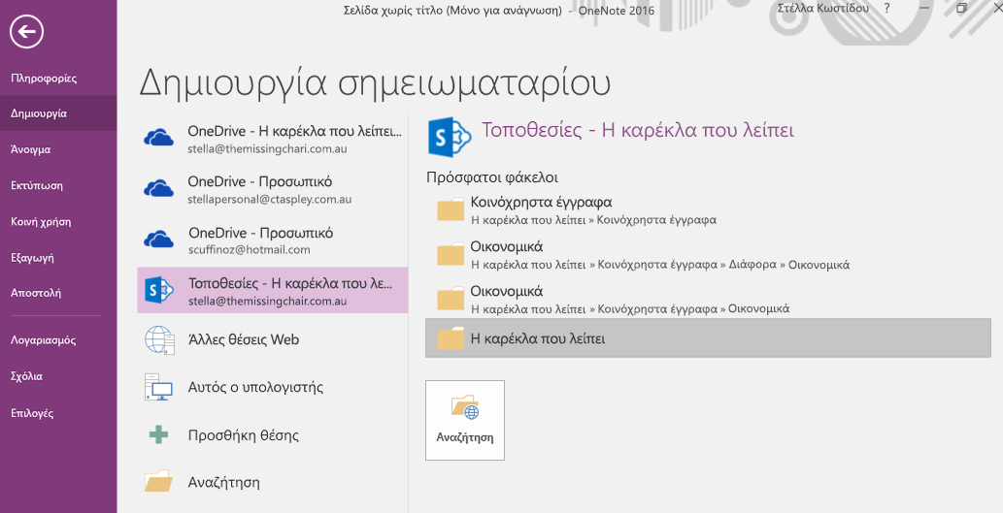The image size is (1003, 513).
Task: Open the Άνοιγμα sidebar item
Action: click(x=31, y=150)
